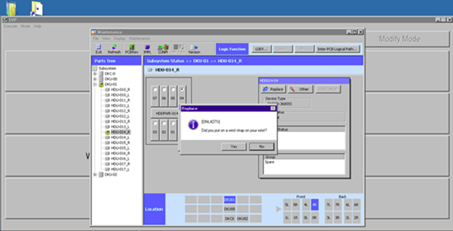Open PCBRev from the toolbar
This screenshot has height=231, width=453.
coord(131,49)
